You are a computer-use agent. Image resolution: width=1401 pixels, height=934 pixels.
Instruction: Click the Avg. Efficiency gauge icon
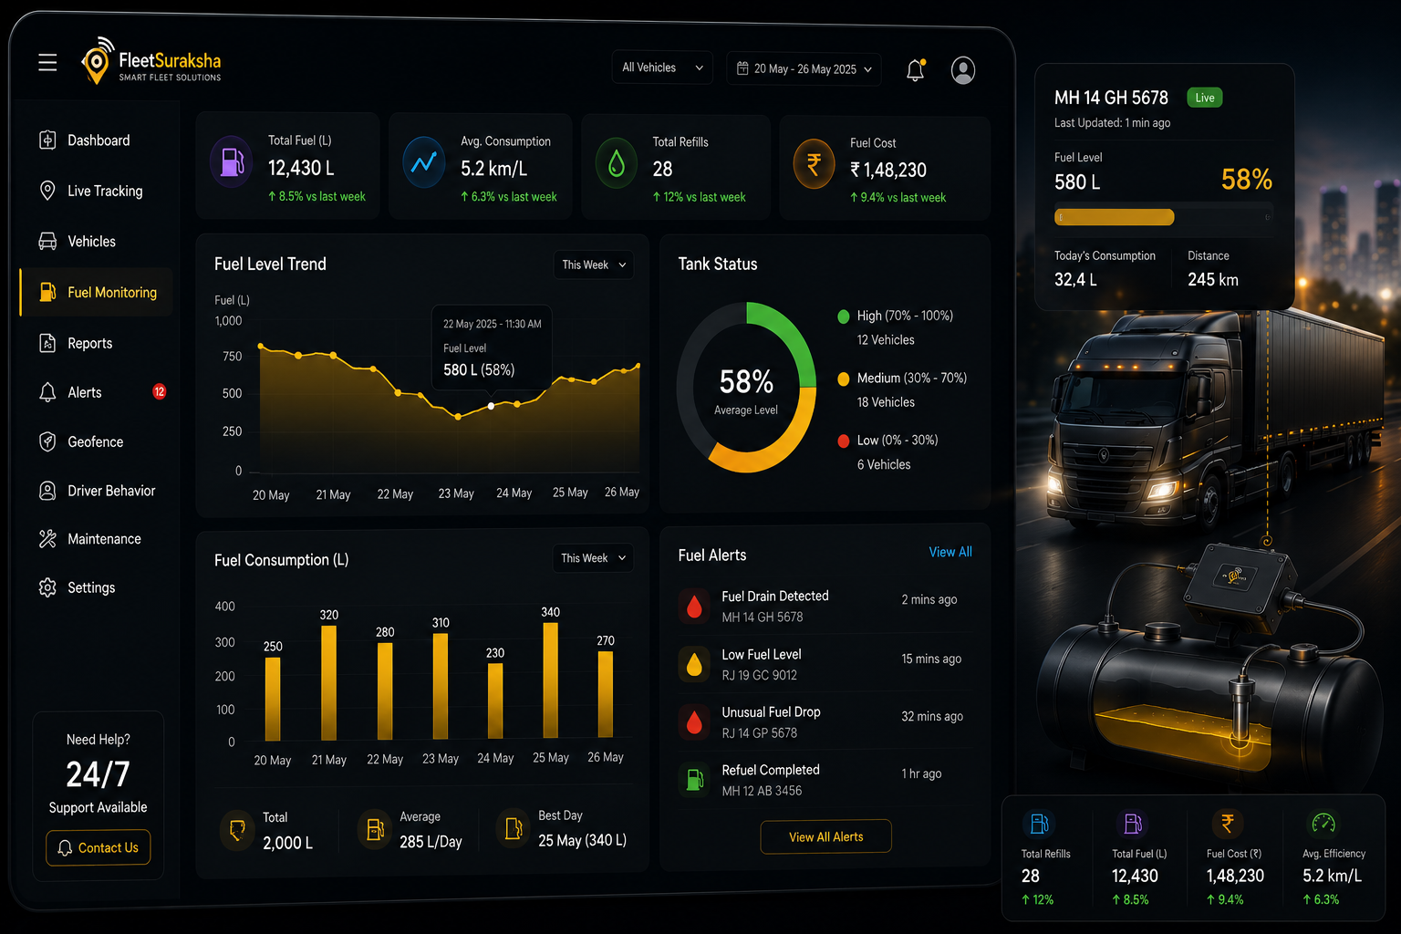click(x=1323, y=824)
